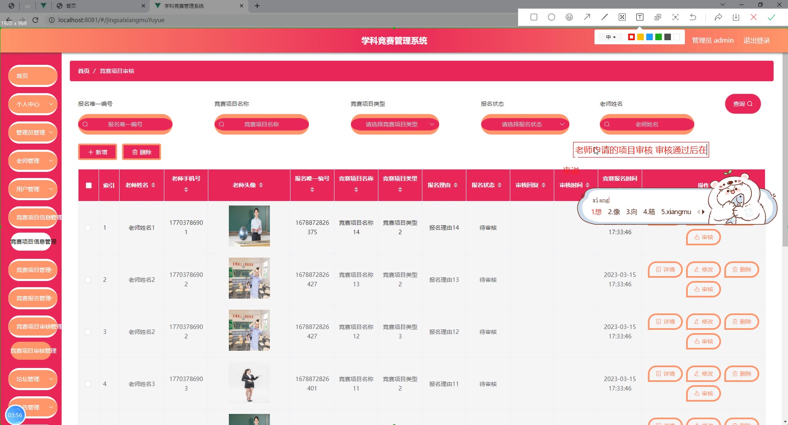The image size is (788, 425).
Task: Click 审核 for row index 1
Action: pyautogui.click(x=703, y=237)
